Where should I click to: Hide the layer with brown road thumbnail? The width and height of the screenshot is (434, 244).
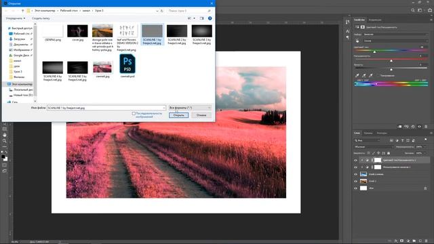(355, 181)
